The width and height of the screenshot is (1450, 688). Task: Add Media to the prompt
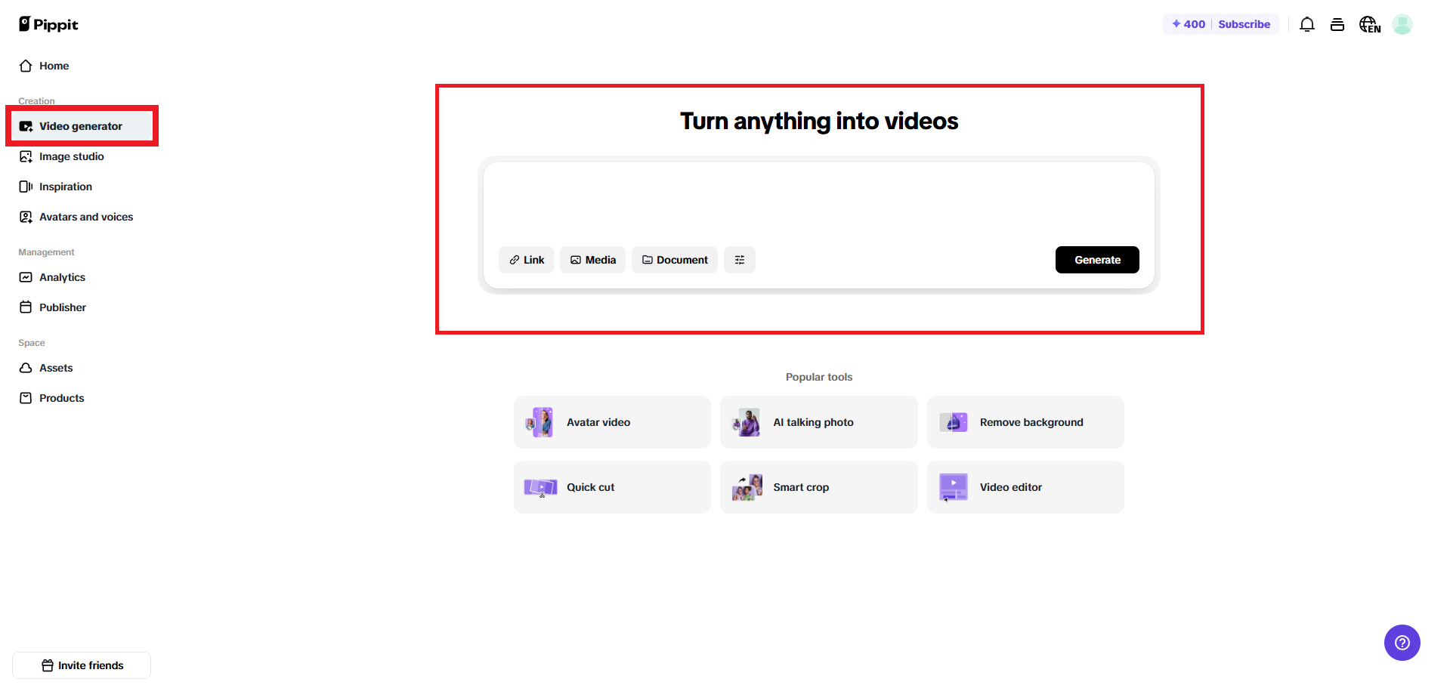[x=593, y=260]
